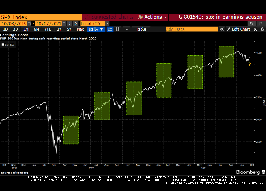Open Suggested Charts menu
This screenshot has height=191, width=266.
[109, 17]
